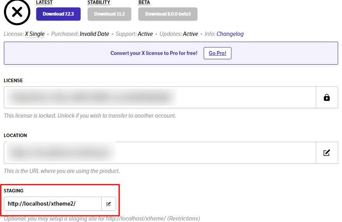Image resolution: width=342 pixels, height=222 pixels.
Task: Click the lock icon beside License field
Action: pos(327,97)
